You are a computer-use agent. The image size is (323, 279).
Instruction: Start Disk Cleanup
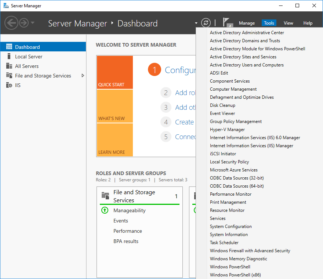tap(222, 105)
